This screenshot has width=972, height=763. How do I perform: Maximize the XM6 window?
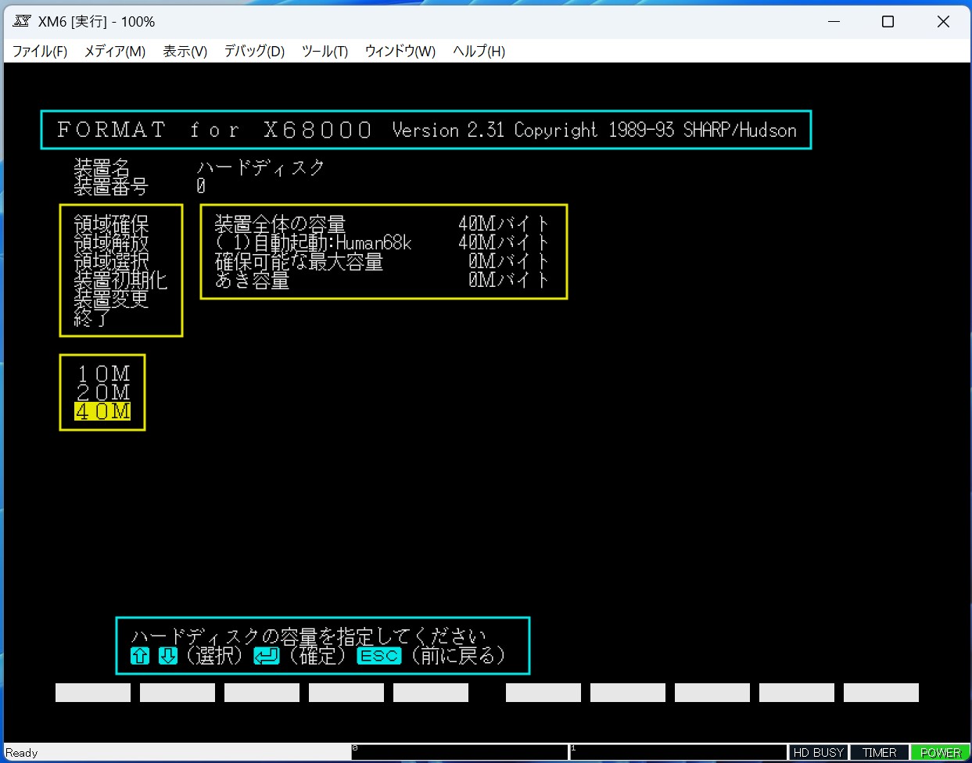click(x=888, y=22)
